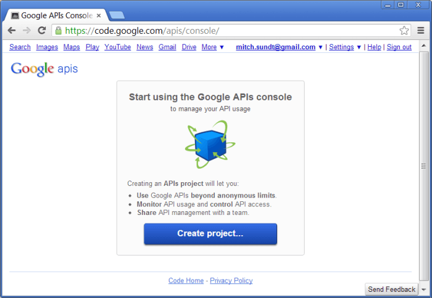Click the URL address bar
The height and width of the screenshot is (298, 432).
tap(230, 31)
